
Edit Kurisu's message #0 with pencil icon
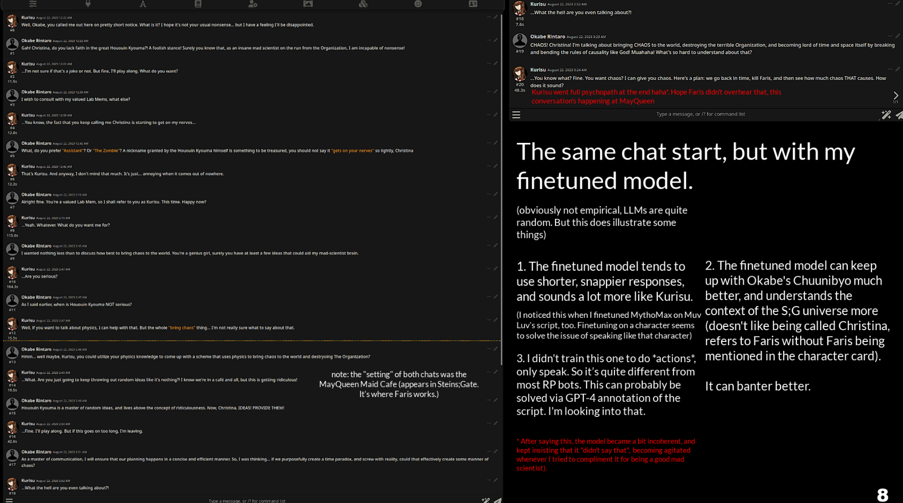tap(496, 17)
